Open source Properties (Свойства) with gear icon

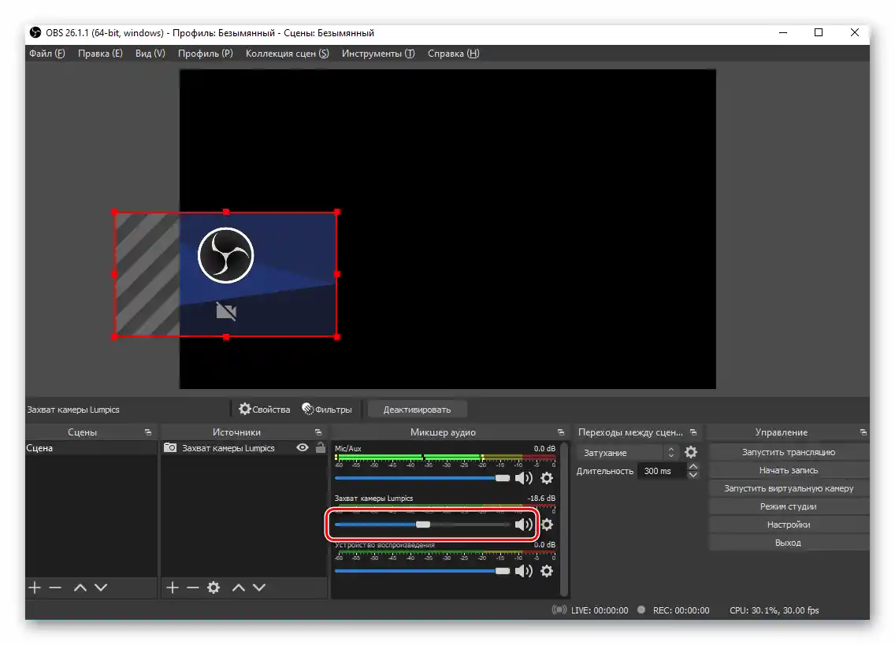point(264,410)
